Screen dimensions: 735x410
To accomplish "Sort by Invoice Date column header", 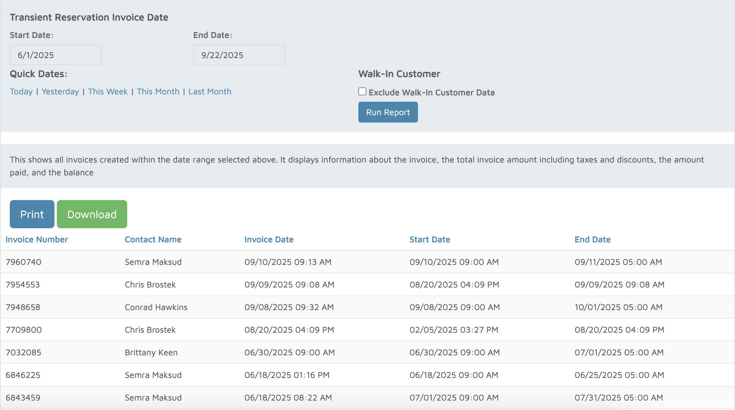I will (269, 240).
